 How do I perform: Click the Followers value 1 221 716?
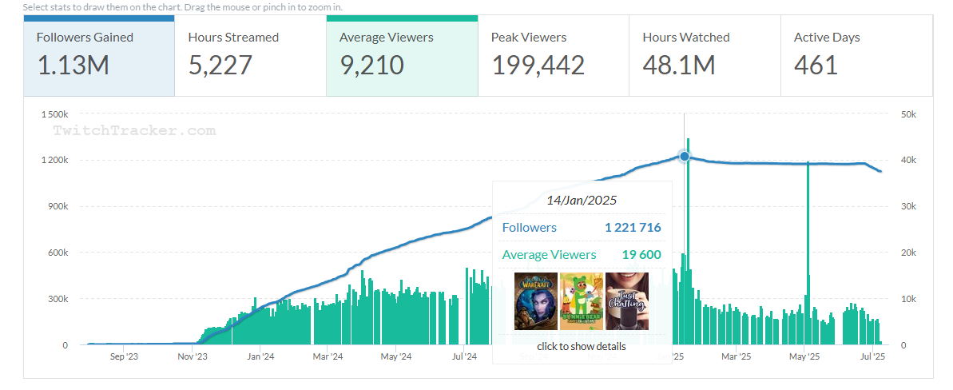[x=633, y=228]
